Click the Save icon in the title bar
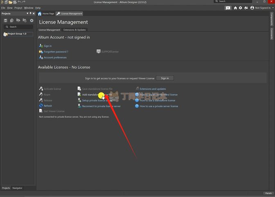This screenshot has width=275, height=197. [6, 2]
